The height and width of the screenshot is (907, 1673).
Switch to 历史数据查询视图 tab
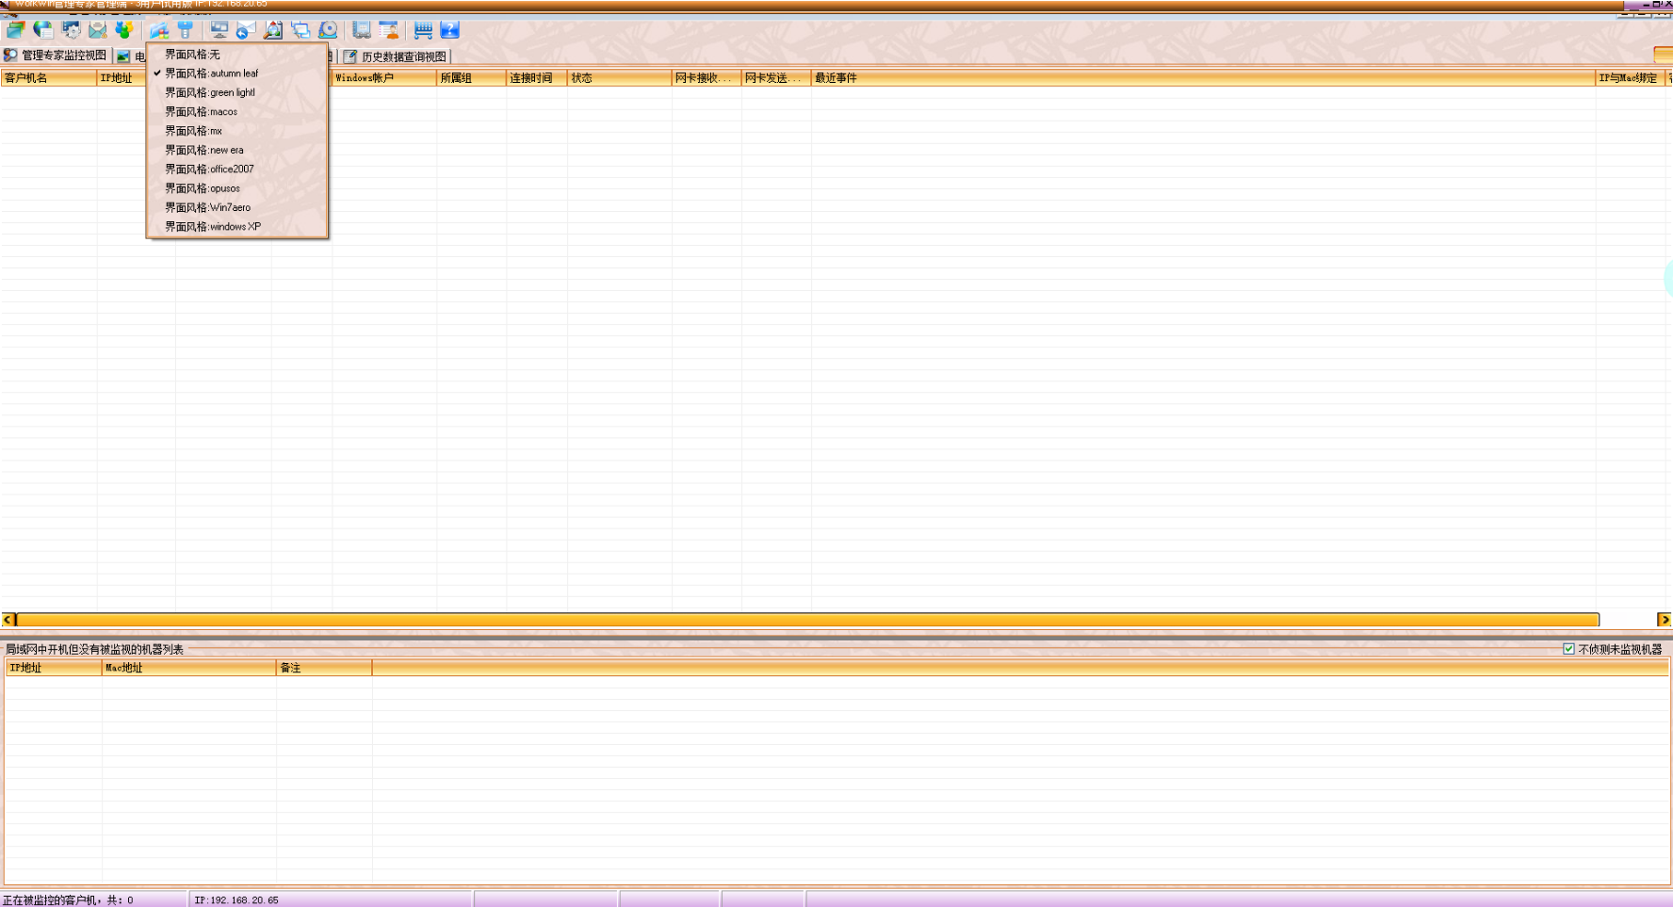click(396, 57)
